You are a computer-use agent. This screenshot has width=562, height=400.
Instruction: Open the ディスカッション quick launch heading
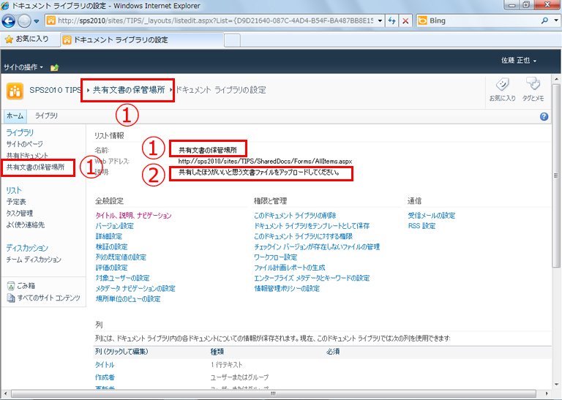click(27, 248)
